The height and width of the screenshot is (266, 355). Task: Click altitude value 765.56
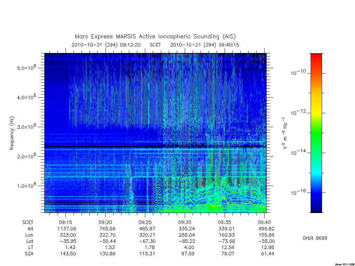point(107,229)
